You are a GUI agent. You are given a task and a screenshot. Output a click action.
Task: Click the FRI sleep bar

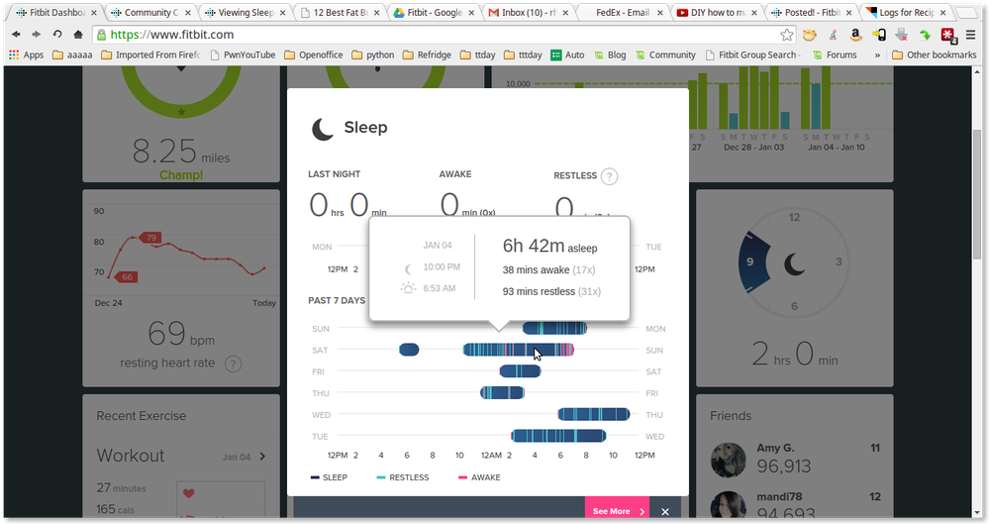(521, 371)
